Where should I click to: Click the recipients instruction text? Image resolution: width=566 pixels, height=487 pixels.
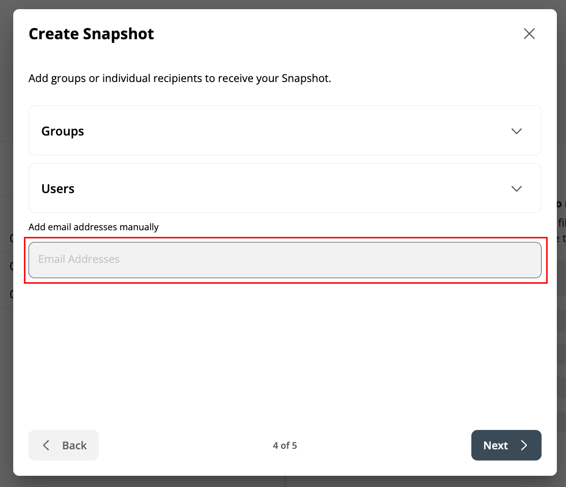coord(180,79)
